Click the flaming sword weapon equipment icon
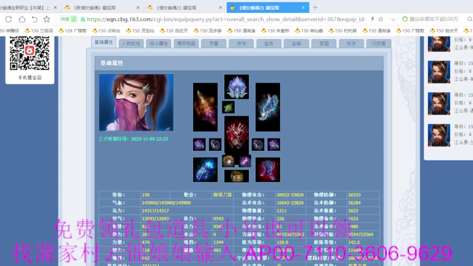Image resolution: width=473 pixels, height=266 pixels. point(205,107)
